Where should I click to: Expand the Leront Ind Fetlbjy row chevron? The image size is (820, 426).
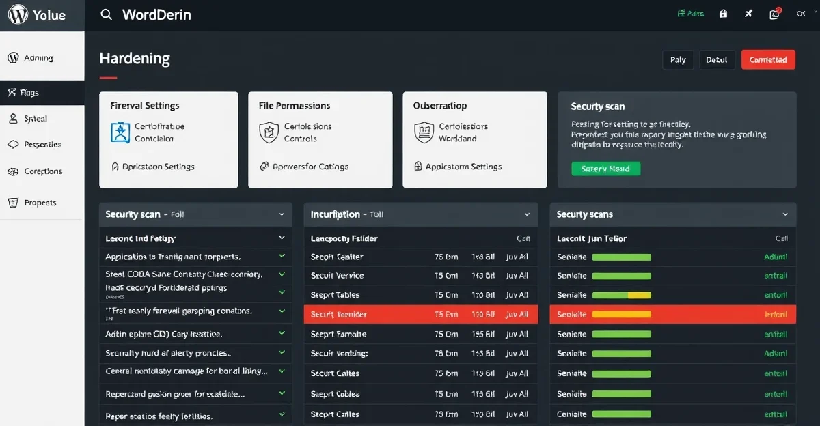[x=282, y=238]
